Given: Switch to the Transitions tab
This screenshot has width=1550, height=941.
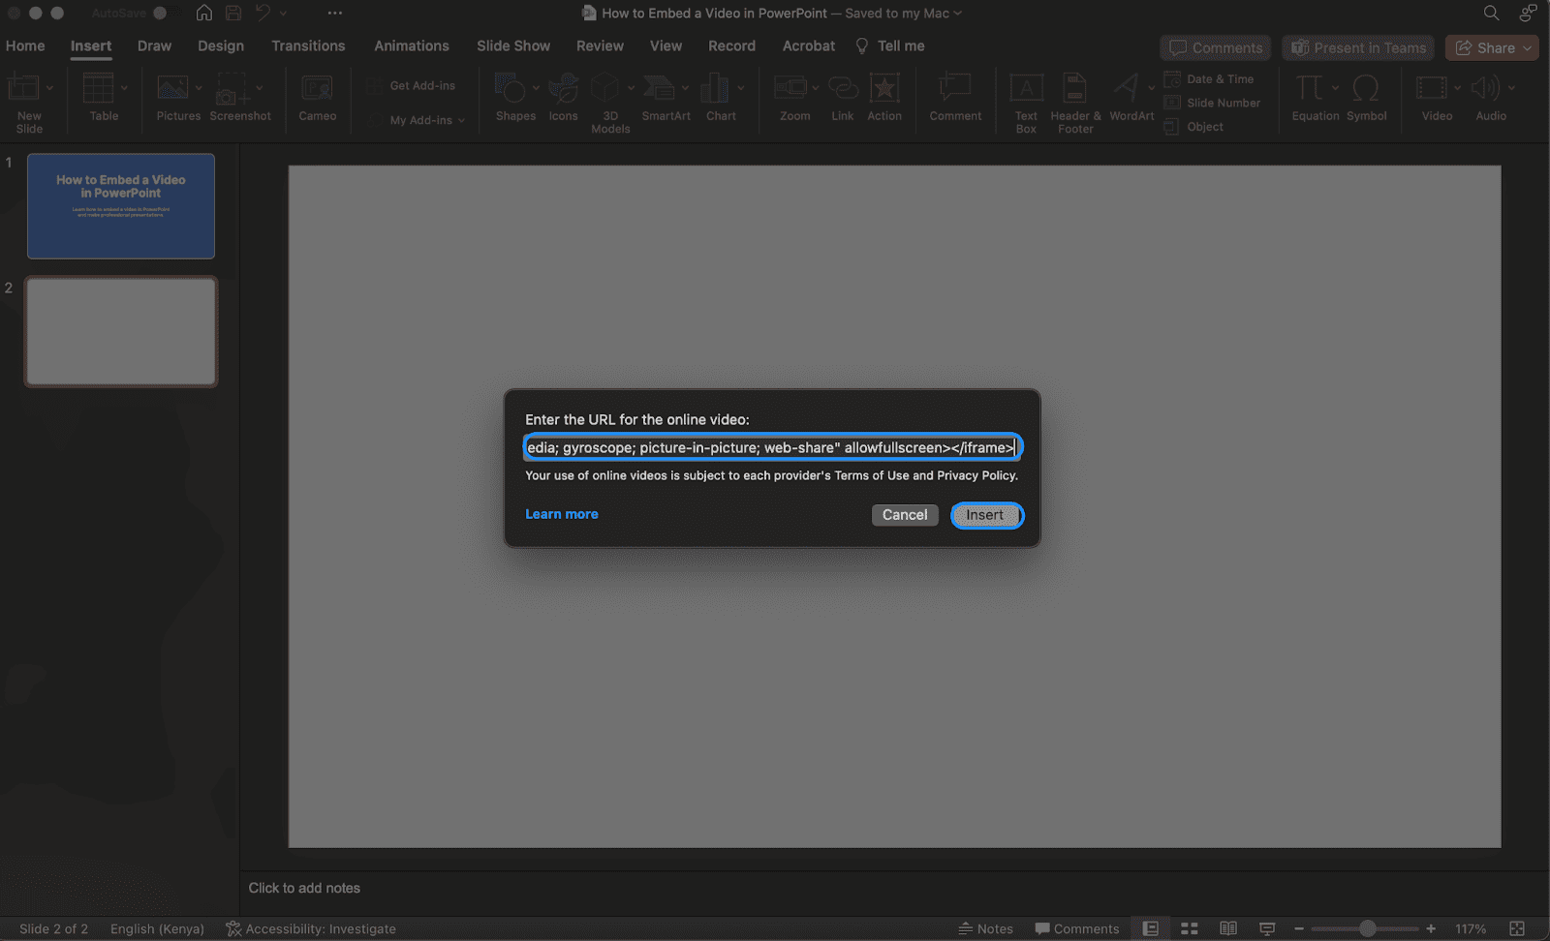Looking at the screenshot, I should [x=308, y=46].
